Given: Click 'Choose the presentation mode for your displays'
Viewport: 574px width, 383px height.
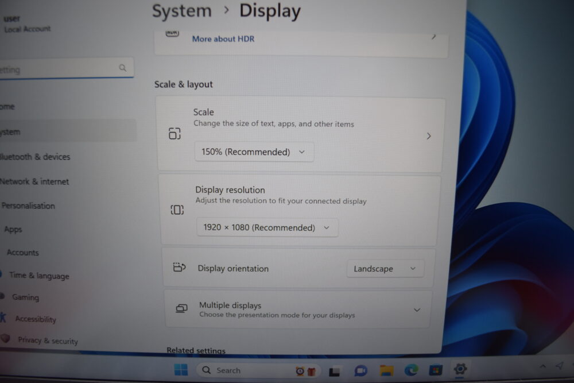Looking at the screenshot, I should (277, 315).
